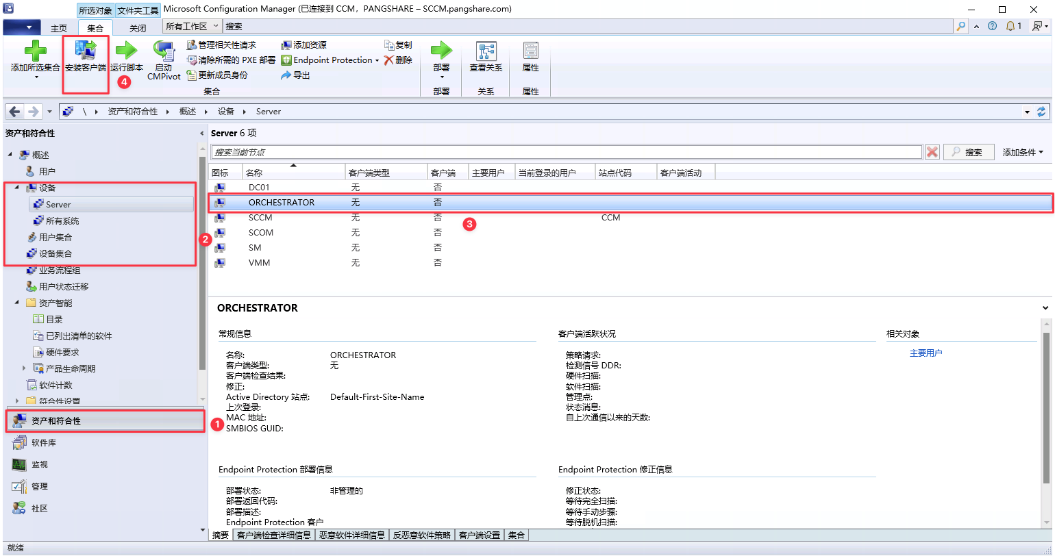Click 管理相关性请求 in the ribbon
Screen dimensions: 1055x556
(222, 45)
